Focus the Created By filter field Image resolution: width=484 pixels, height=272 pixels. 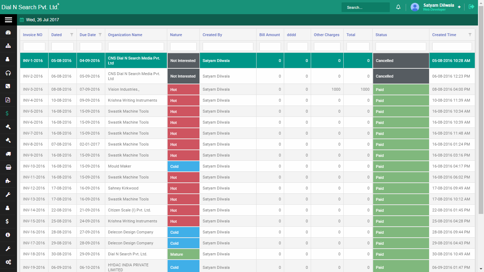coord(228,46)
